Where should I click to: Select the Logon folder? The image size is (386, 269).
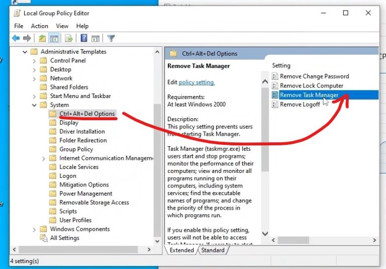[x=68, y=176]
